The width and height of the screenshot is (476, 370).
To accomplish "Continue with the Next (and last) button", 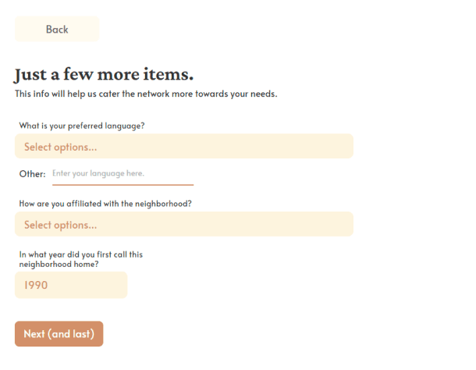I will click(x=59, y=334).
